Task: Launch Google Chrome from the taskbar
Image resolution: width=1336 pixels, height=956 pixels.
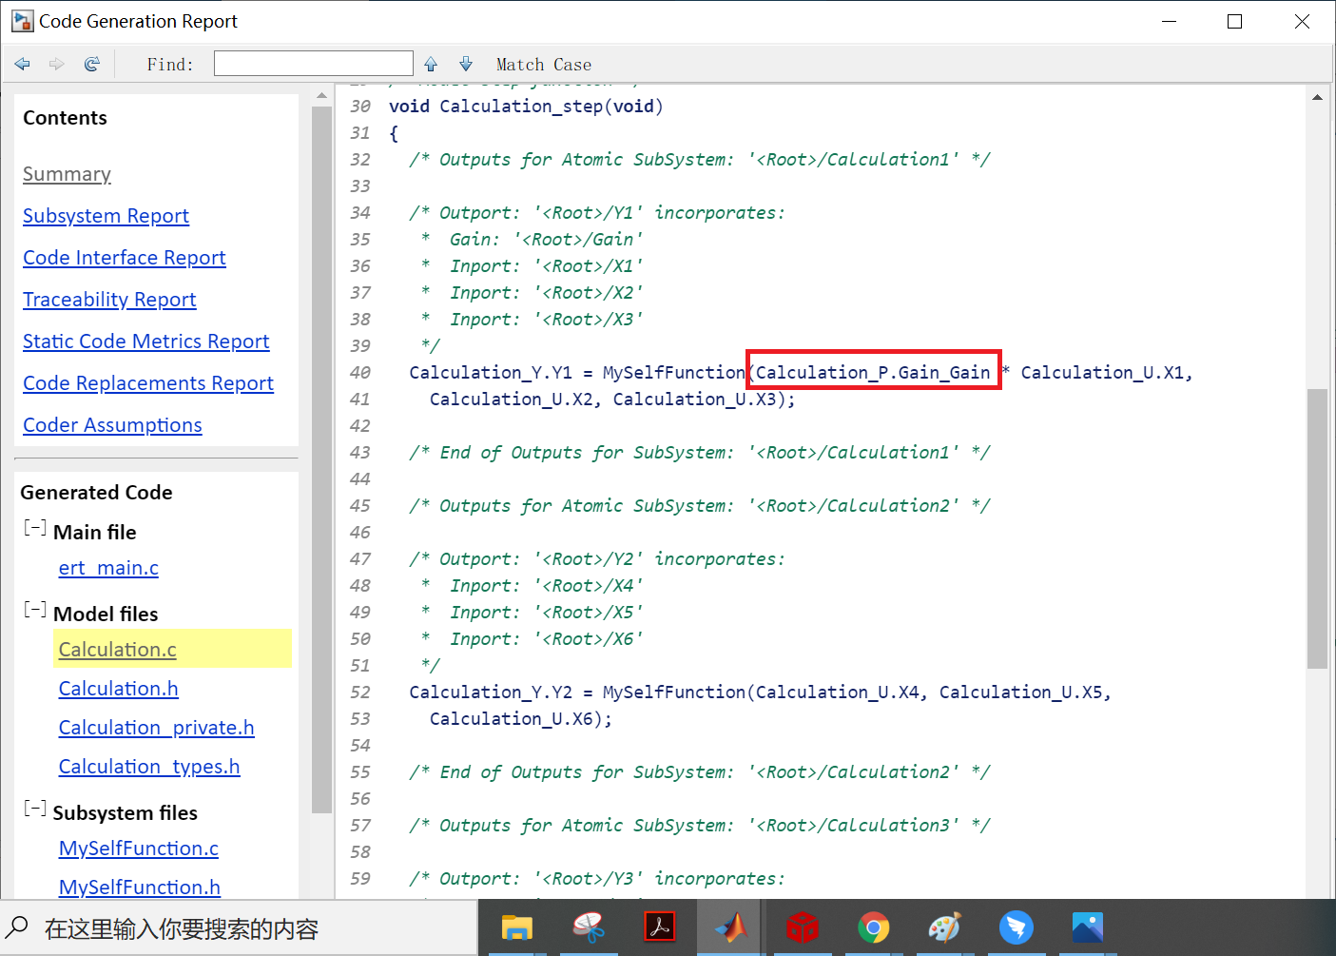Action: pyautogui.click(x=874, y=927)
